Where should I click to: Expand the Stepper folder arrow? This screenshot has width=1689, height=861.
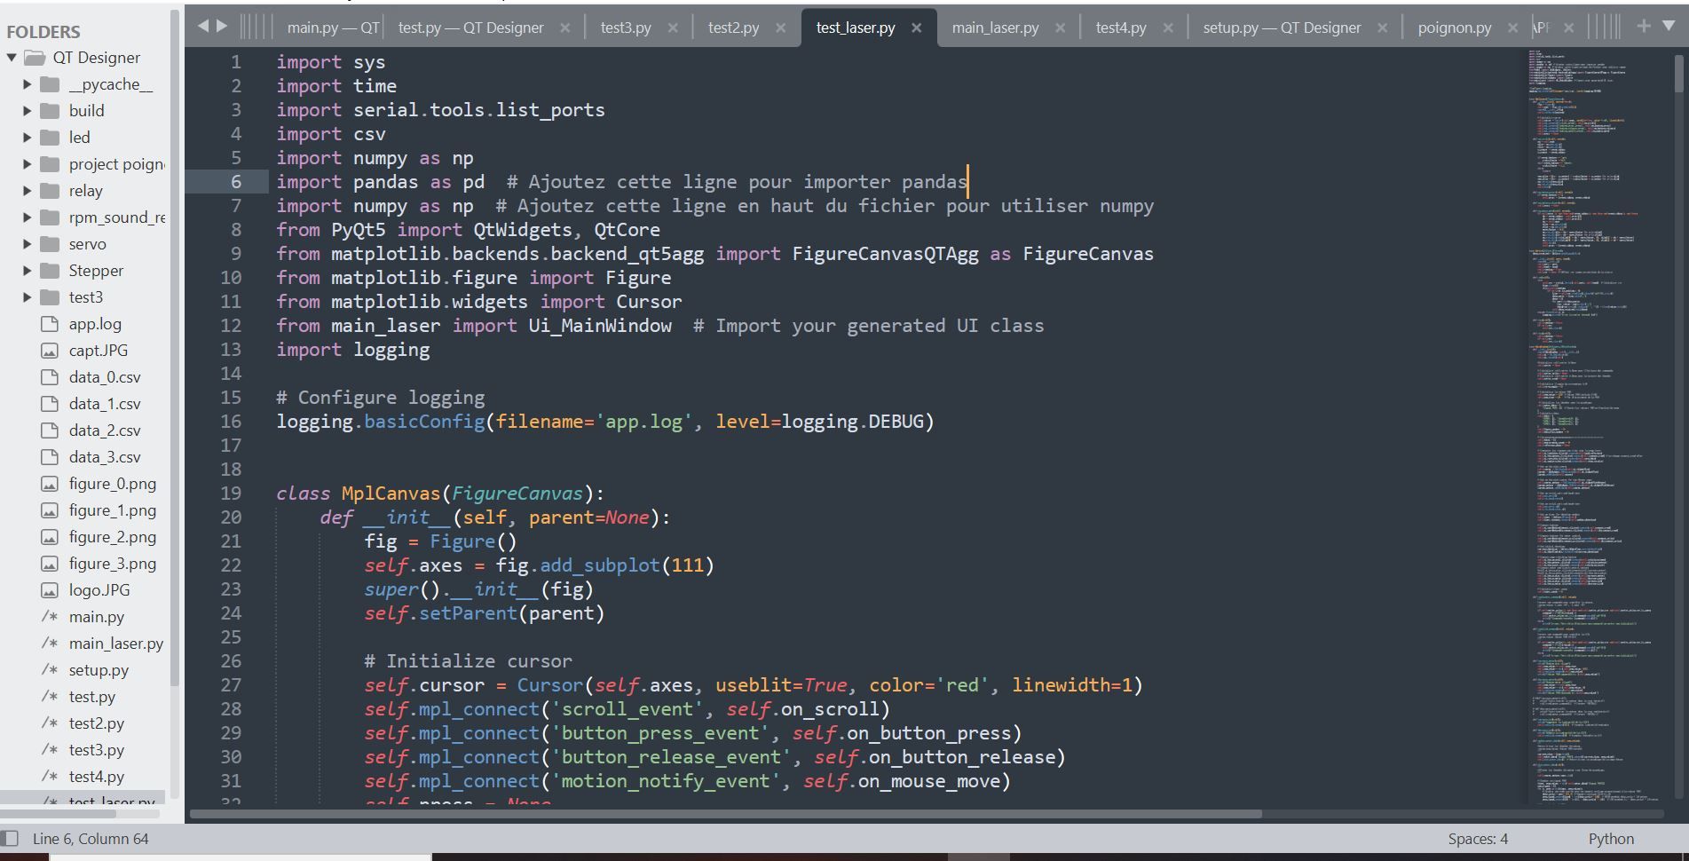[27, 271]
